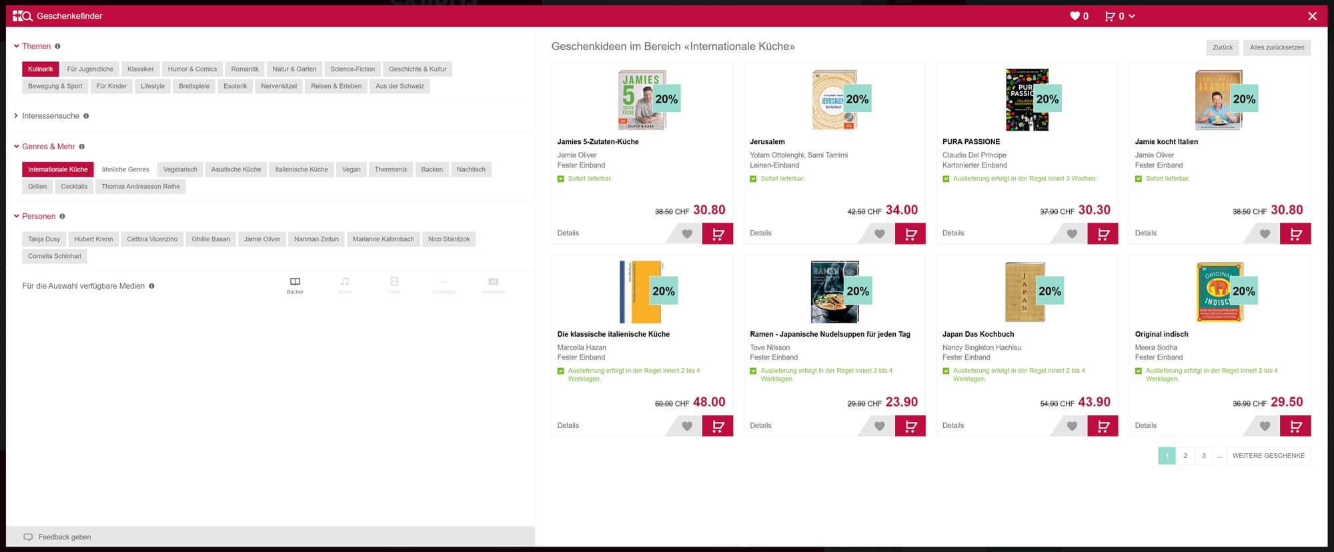Image resolution: width=1334 pixels, height=552 pixels.
Task: Open the shopping cart dropdown in header
Action: point(1119,16)
